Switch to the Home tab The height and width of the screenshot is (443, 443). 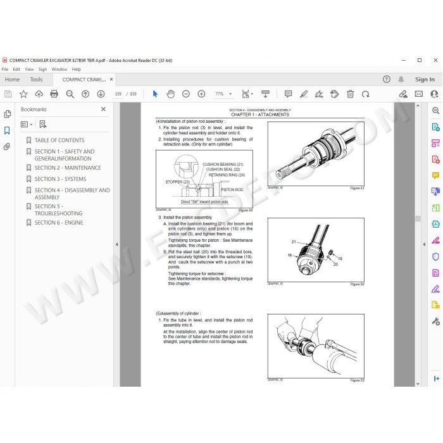[x=13, y=79]
